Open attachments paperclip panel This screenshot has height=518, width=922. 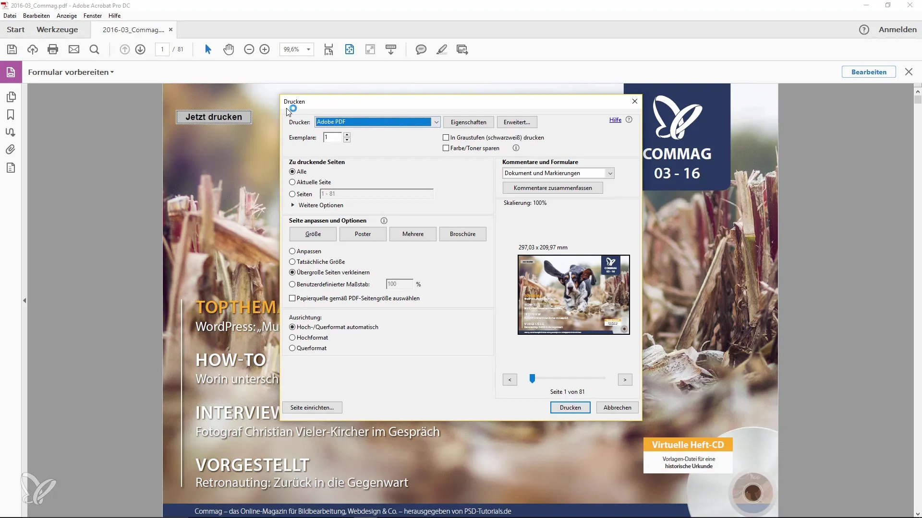click(x=11, y=150)
